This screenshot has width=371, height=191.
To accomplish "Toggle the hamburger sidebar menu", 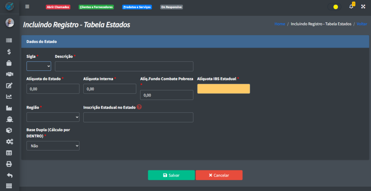I will 28,7.
